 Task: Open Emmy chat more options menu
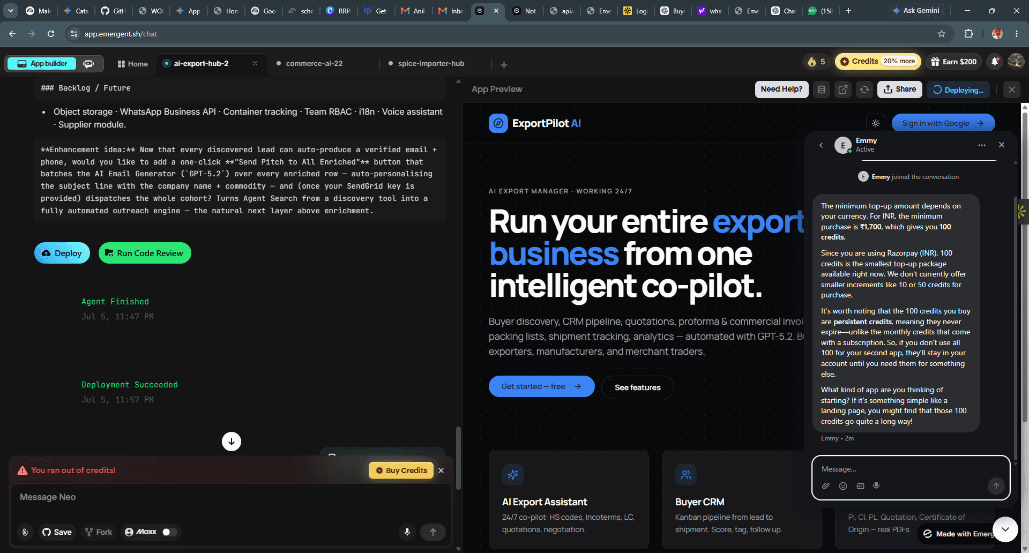coord(982,145)
